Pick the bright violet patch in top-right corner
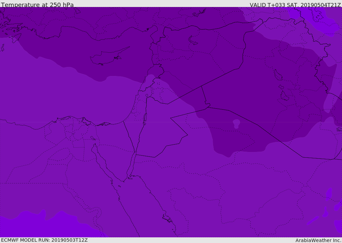 (x=321, y=20)
